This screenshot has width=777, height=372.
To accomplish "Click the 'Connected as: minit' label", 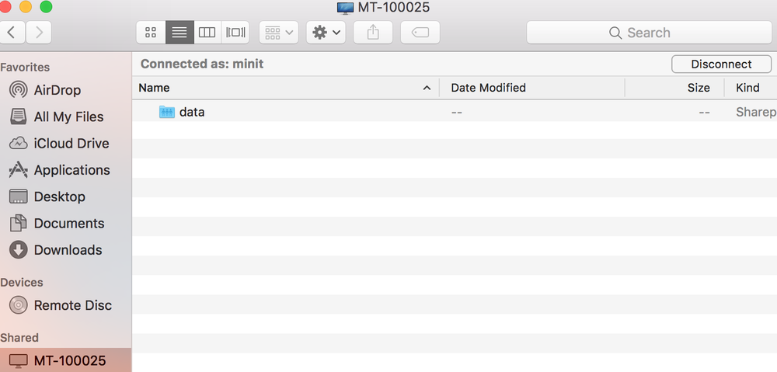I will click(202, 64).
